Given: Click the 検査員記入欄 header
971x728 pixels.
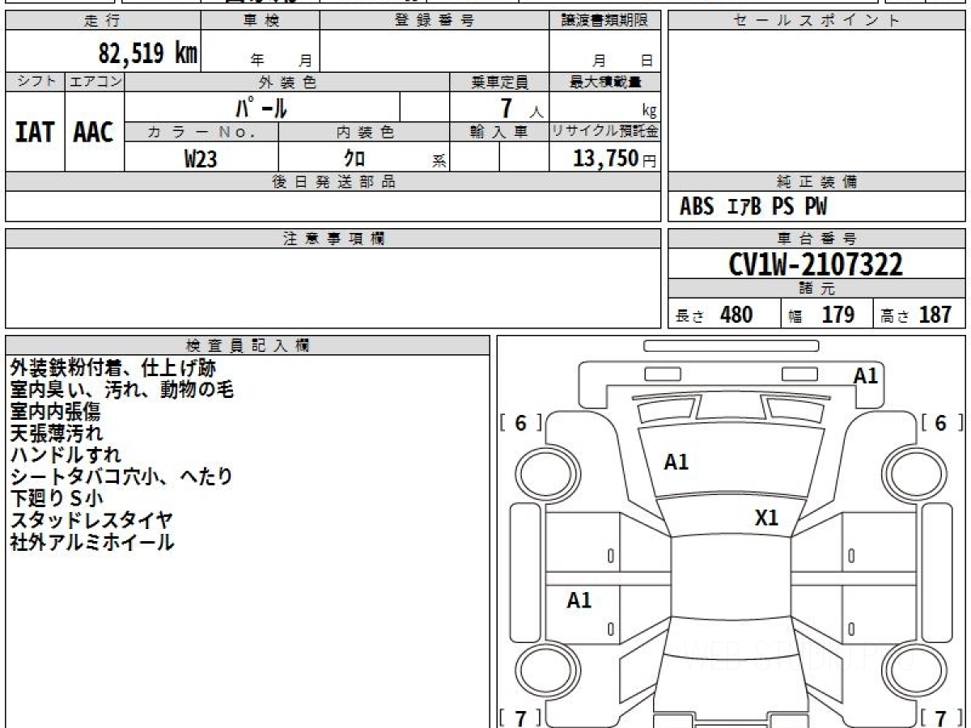Looking at the screenshot, I should pos(248,345).
